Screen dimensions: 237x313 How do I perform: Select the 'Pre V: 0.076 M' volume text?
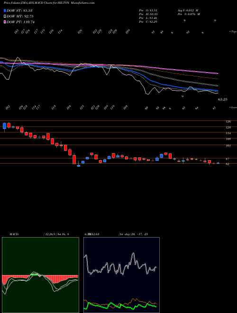tap(189, 14)
